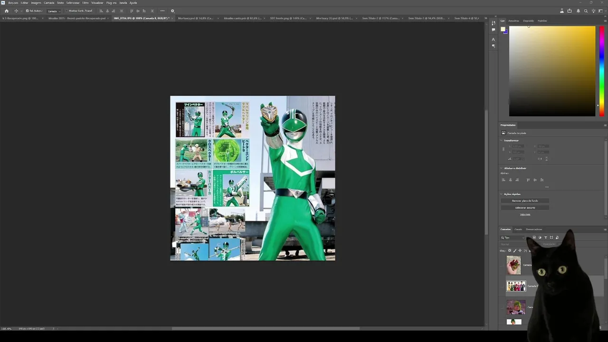Viewport: 608px width, 342px height.
Task: Switch to the Amostras tab
Action: coord(513,21)
